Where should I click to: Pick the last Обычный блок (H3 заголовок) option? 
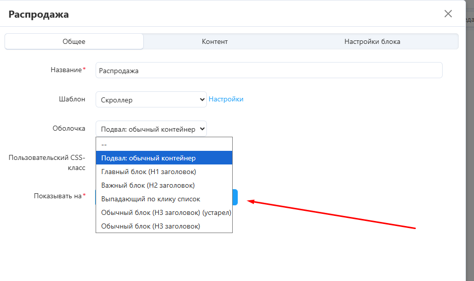[x=164, y=226]
